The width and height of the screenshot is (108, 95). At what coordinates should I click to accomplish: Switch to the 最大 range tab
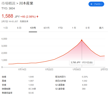[x=101, y=28]
